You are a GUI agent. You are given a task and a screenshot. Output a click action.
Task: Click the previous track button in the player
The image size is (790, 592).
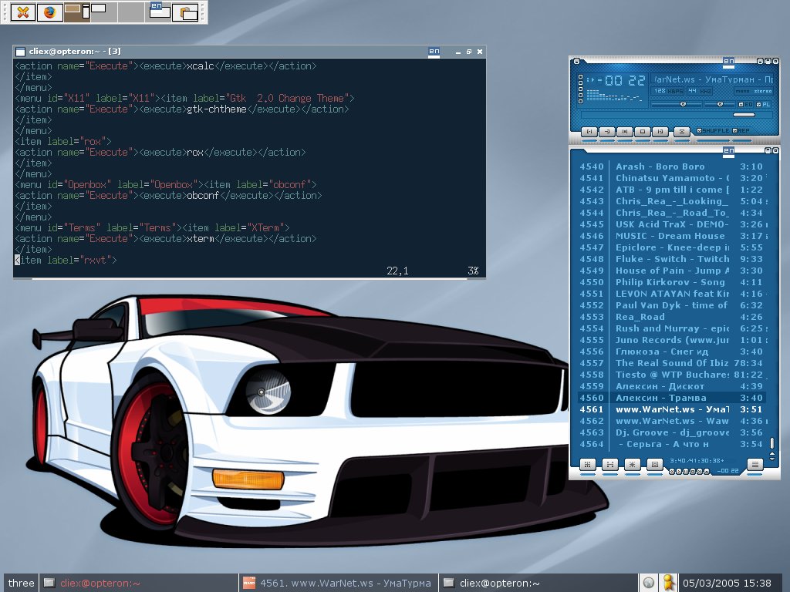tap(589, 131)
